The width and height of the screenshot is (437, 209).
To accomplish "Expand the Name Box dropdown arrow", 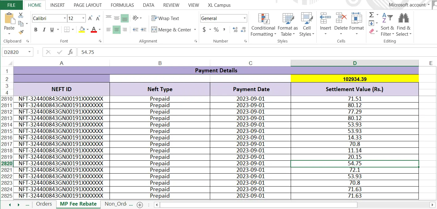I will [x=30, y=52].
